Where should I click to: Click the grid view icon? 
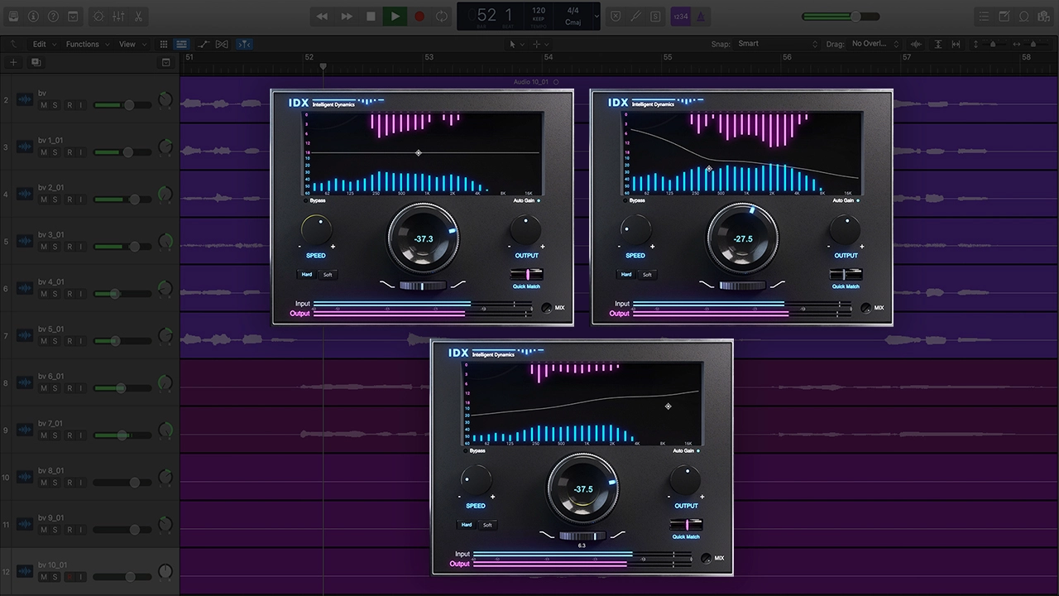[164, 44]
